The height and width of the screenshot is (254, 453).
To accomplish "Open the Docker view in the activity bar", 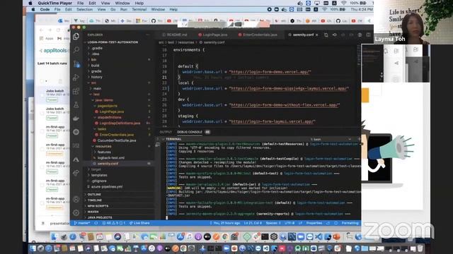I will tap(76, 119).
